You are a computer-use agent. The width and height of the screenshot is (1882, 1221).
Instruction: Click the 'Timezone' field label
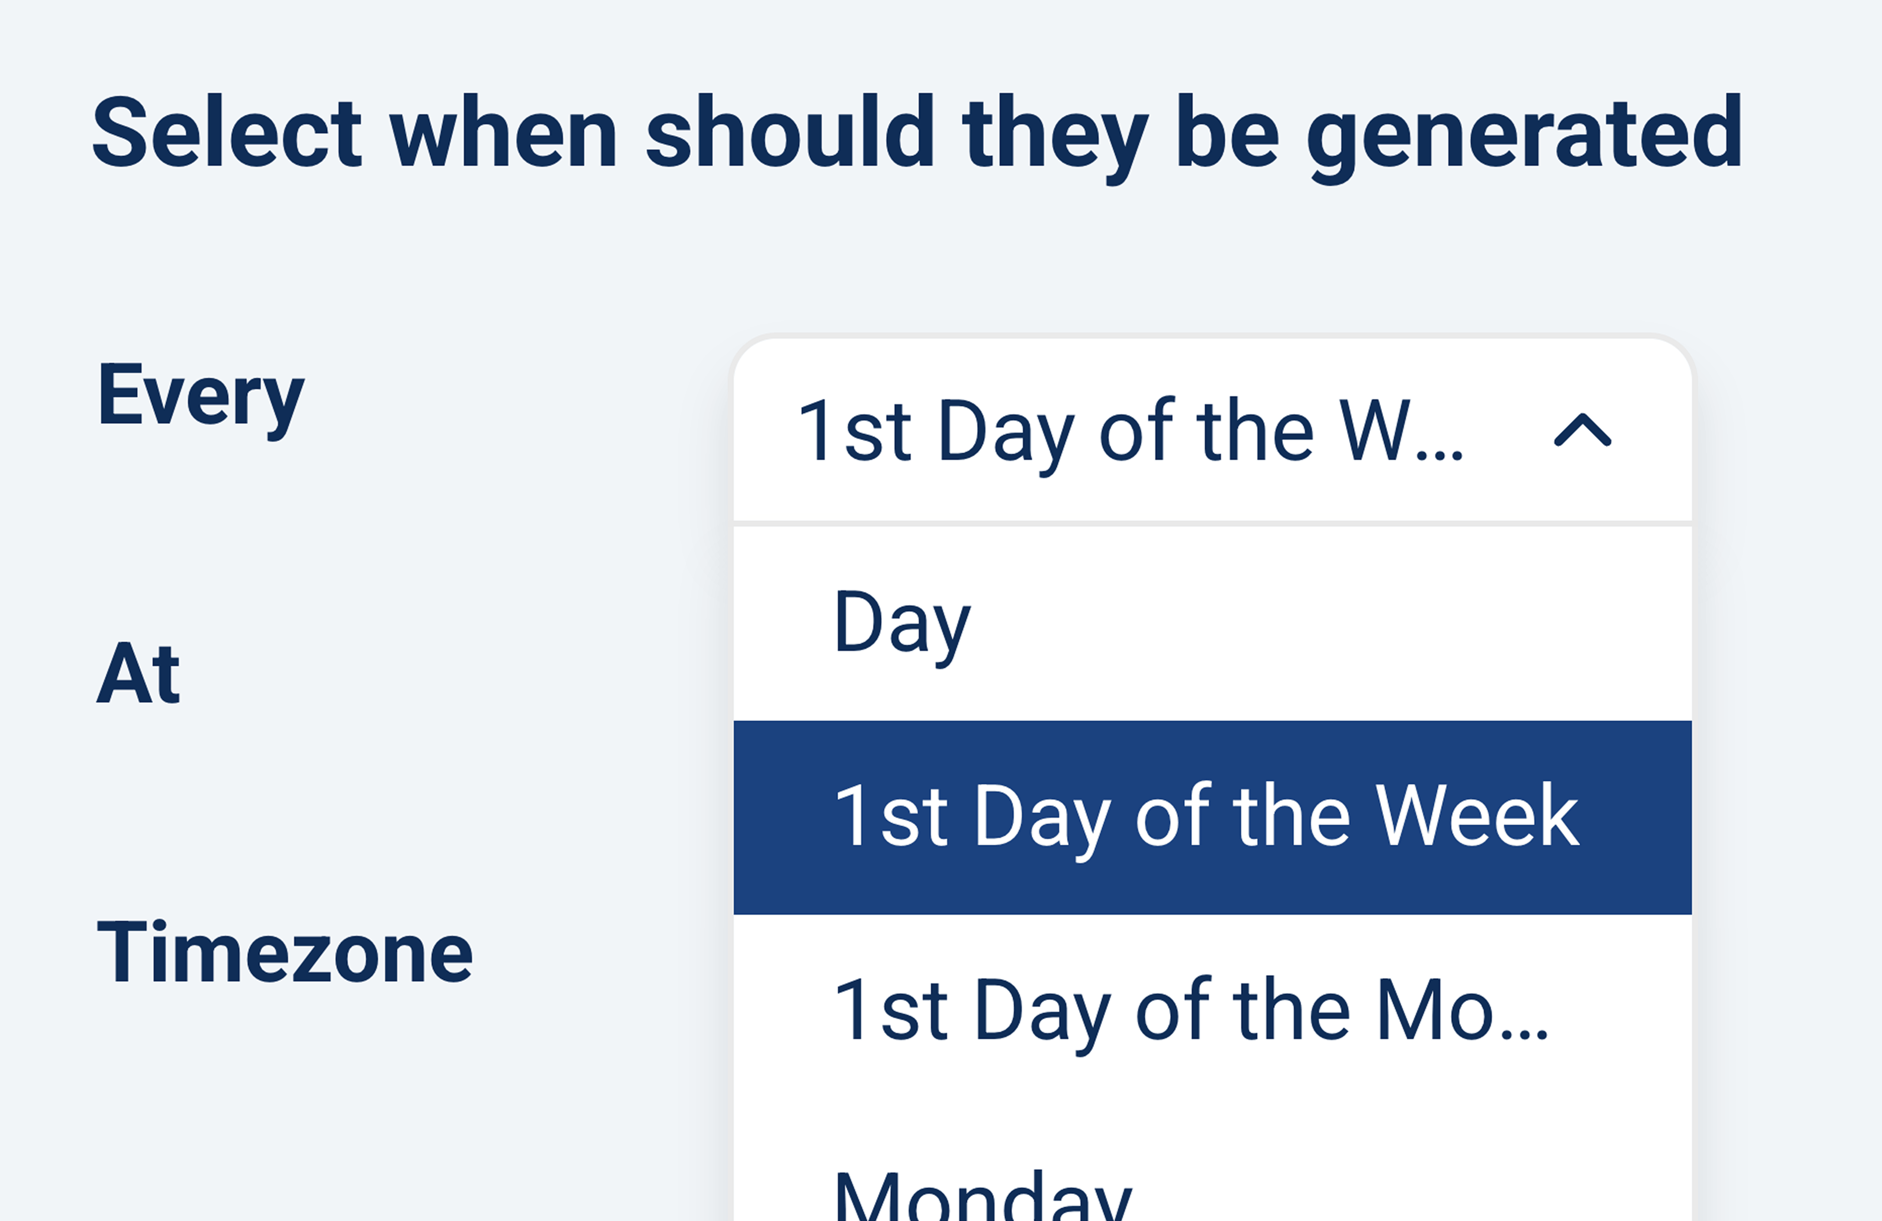click(285, 953)
